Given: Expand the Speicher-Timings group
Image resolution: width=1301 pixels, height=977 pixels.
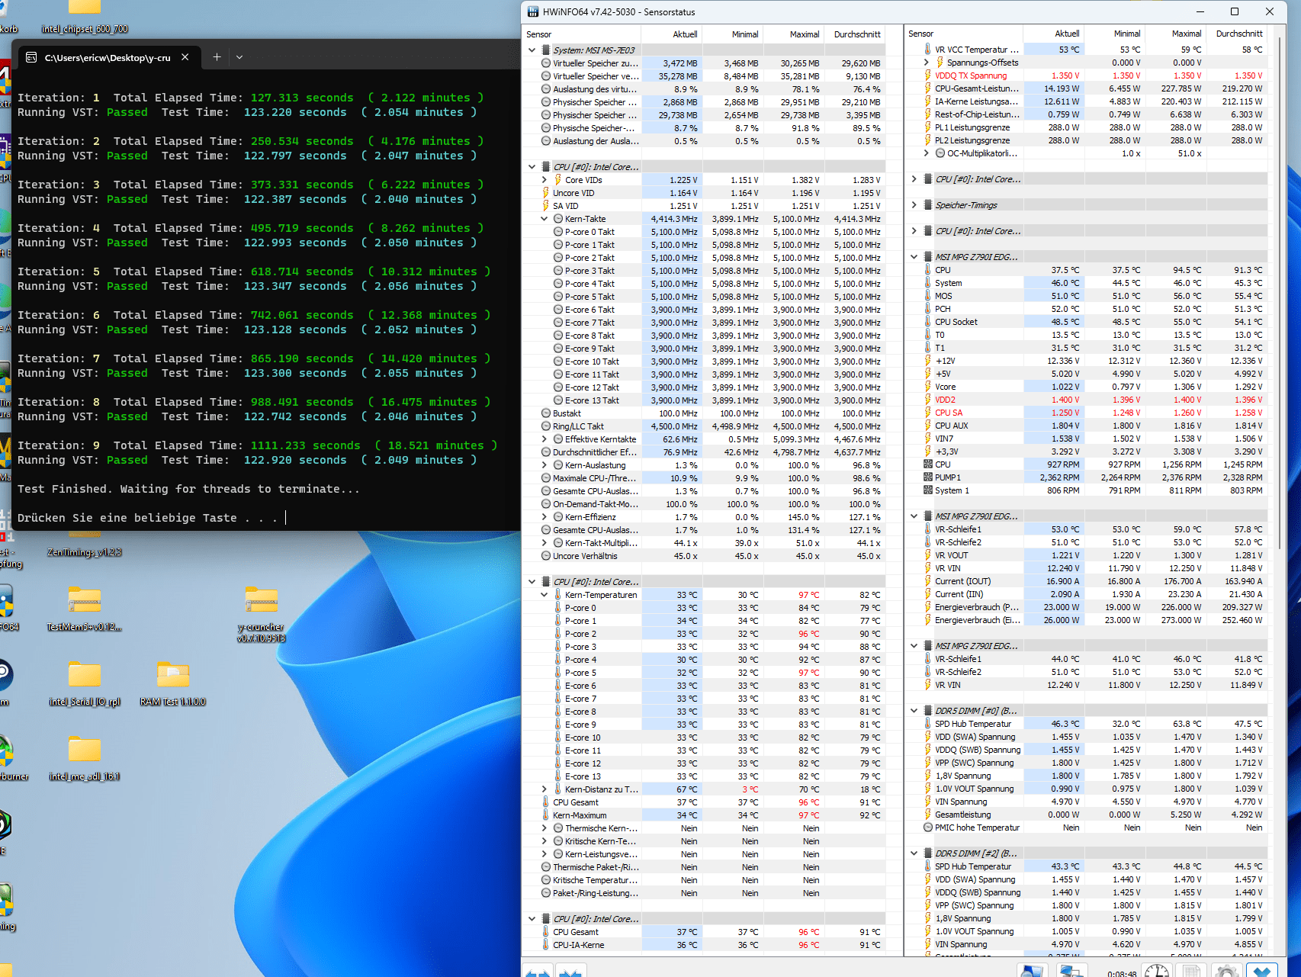Looking at the screenshot, I should (x=914, y=205).
